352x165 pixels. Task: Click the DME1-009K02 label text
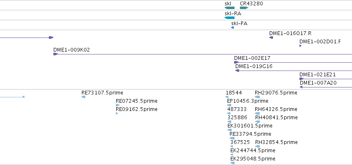pos(72,50)
